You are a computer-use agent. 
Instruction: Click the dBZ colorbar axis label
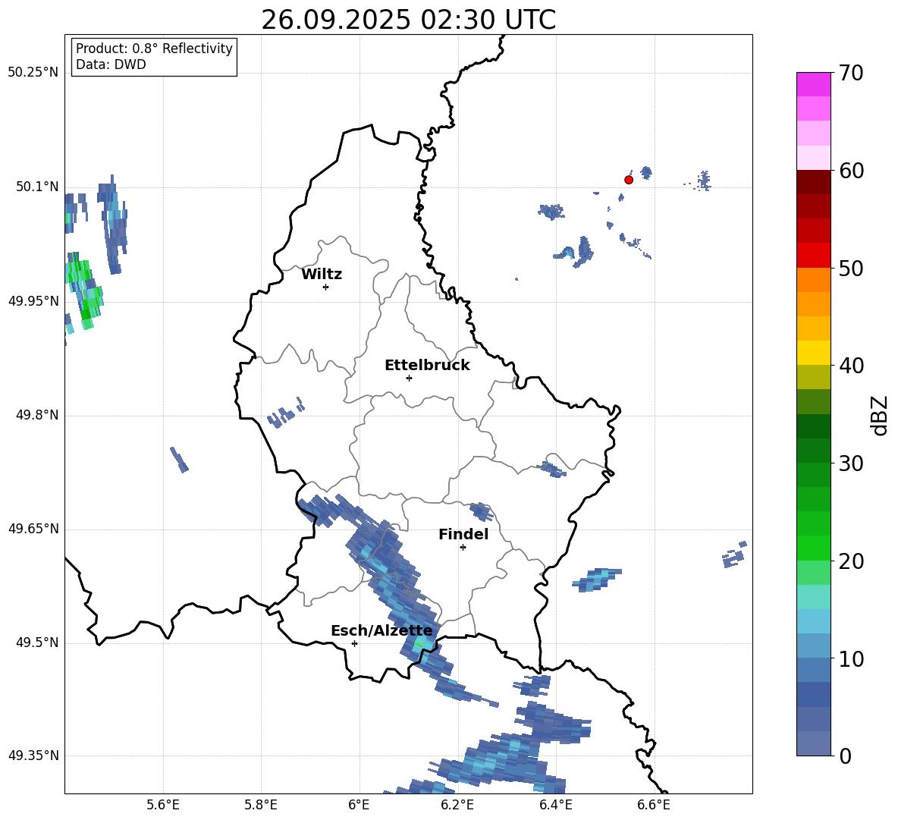point(880,415)
